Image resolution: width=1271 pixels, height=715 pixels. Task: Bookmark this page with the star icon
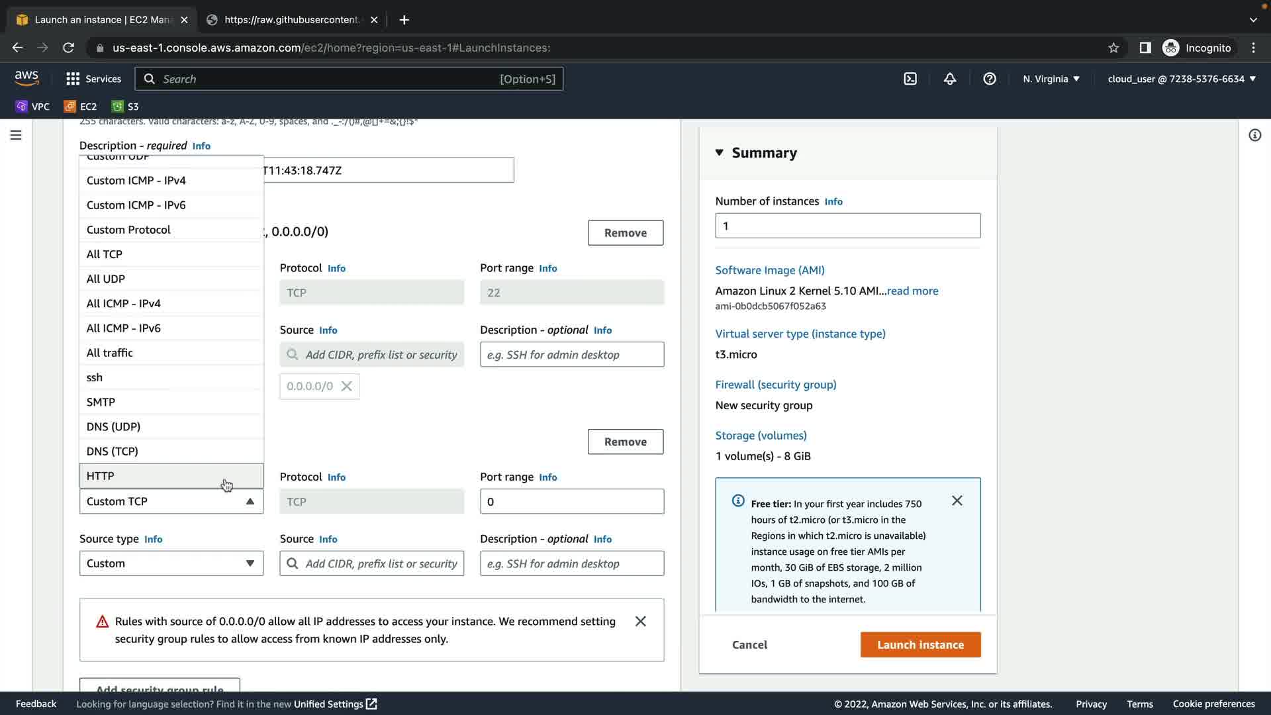pyautogui.click(x=1113, y=48)
